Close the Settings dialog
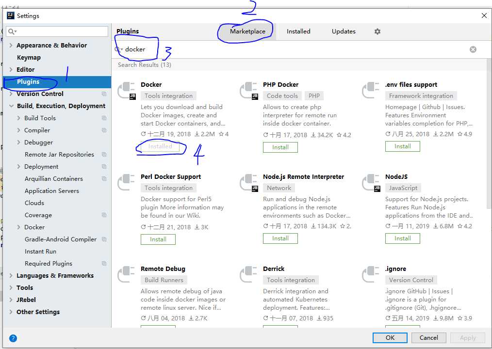The height and width of the screenshot is (349, 492). tap(484, 16)
